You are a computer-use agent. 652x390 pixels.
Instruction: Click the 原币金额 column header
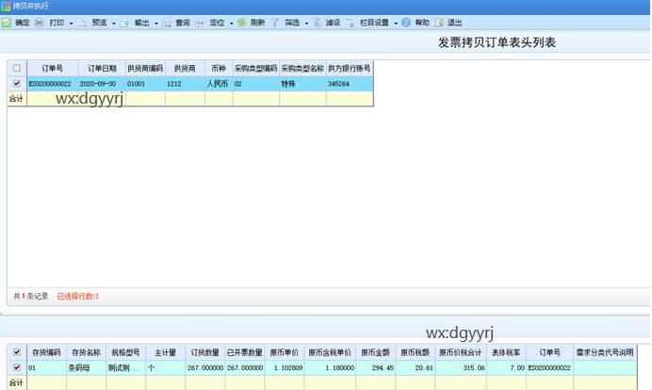point(374,352)
